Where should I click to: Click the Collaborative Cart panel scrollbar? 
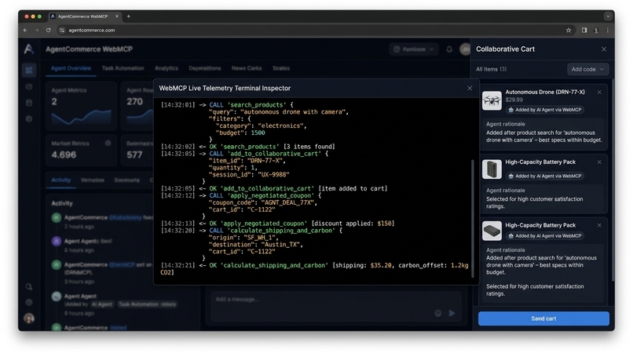(x=613, y=181)
